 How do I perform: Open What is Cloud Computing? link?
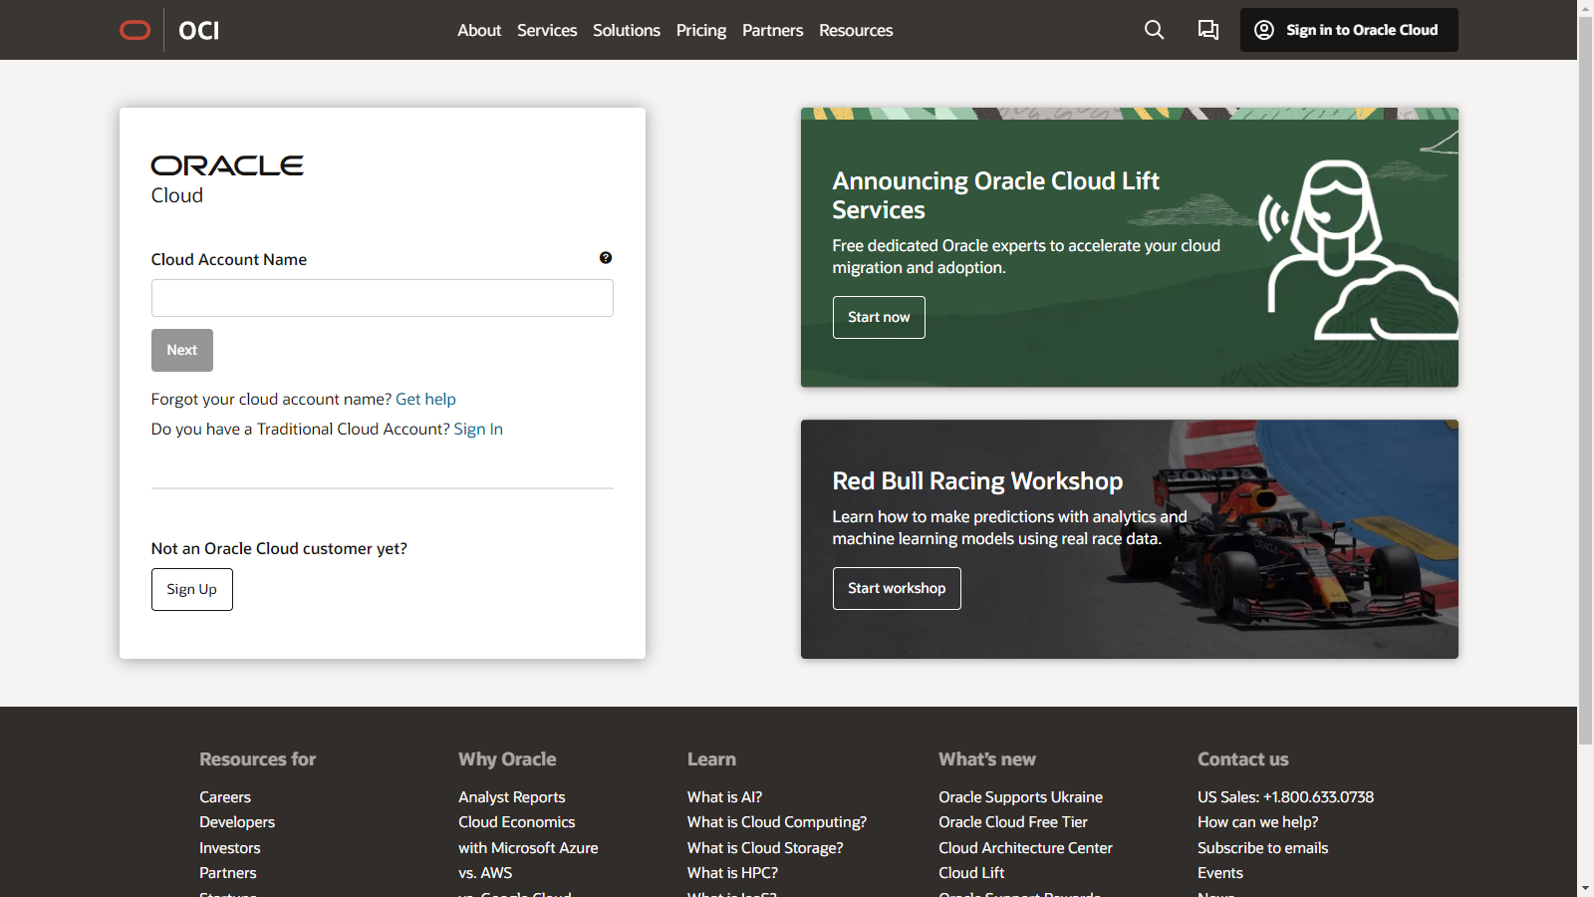777,822
